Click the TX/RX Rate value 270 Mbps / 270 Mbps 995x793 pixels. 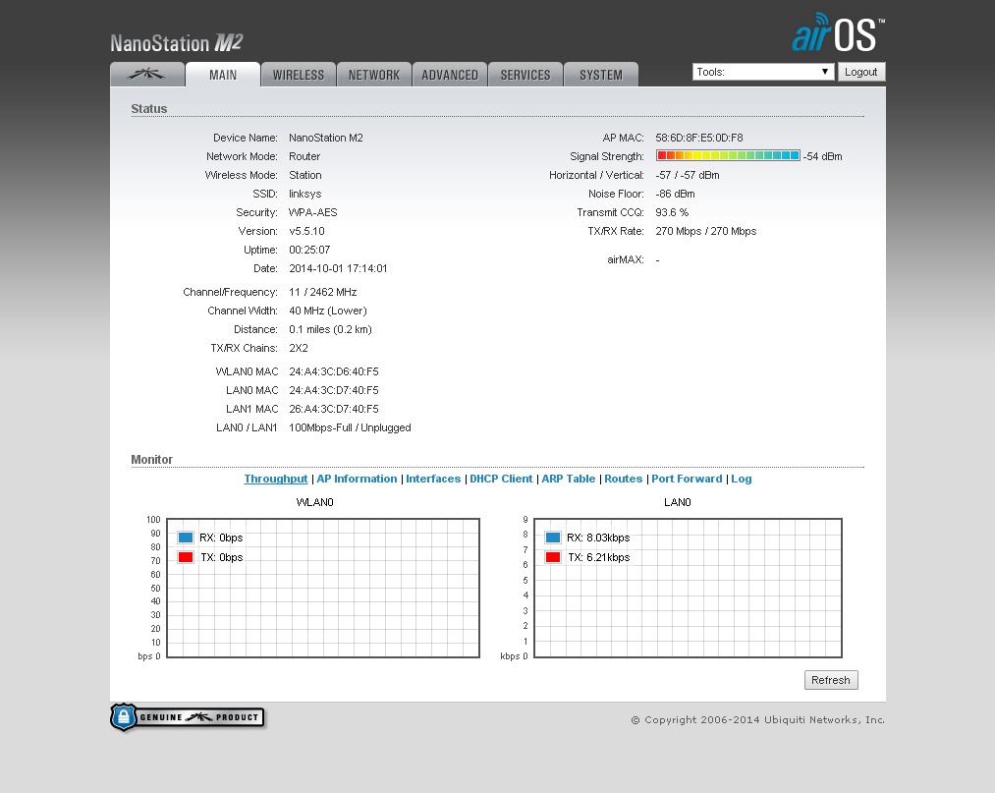[x=706, y=231]
